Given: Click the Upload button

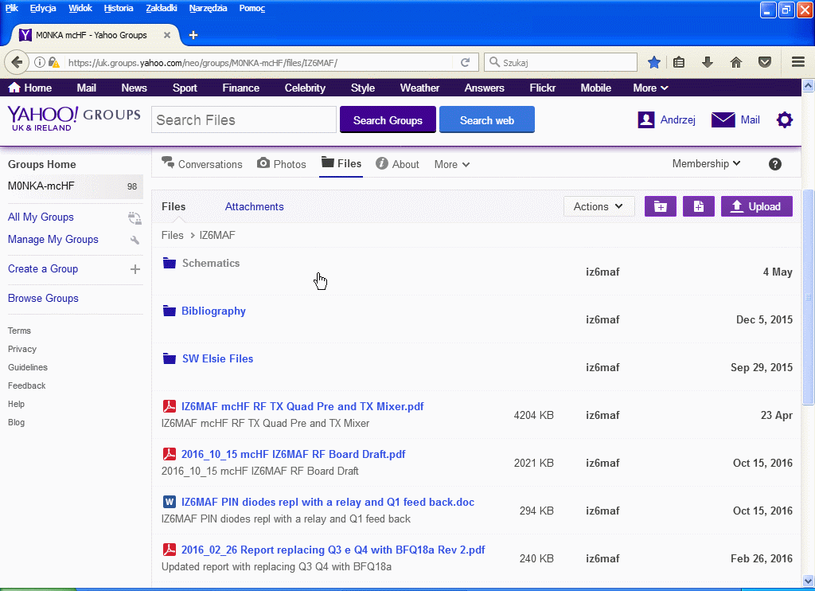Looking at the screenshot, I should 756,206.
